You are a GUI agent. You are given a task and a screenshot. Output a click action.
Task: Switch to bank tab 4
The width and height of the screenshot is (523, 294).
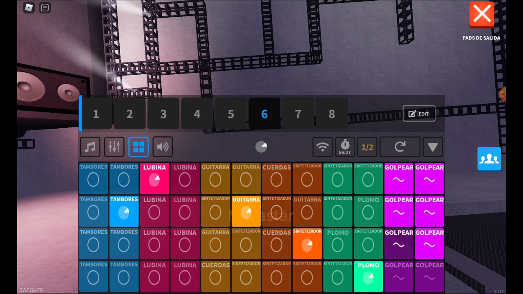[197, 114]
